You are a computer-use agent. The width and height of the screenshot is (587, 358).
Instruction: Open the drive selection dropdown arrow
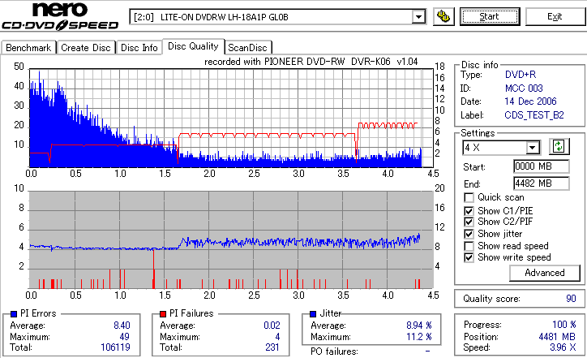[x=418, y=17]
